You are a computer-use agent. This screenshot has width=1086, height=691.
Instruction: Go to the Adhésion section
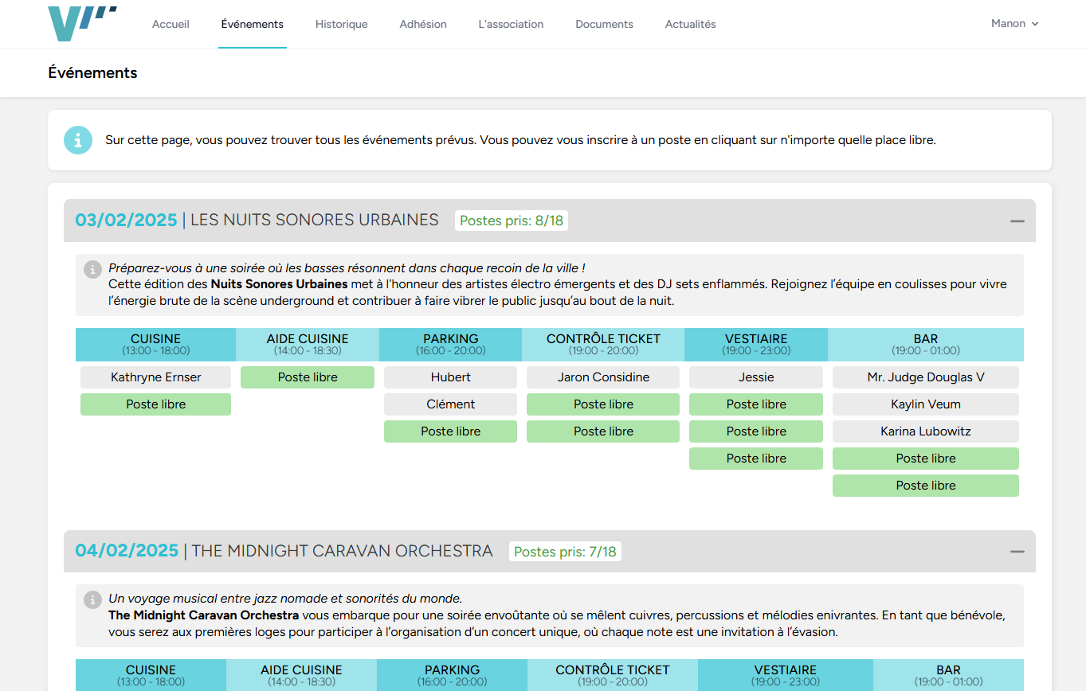423,24
